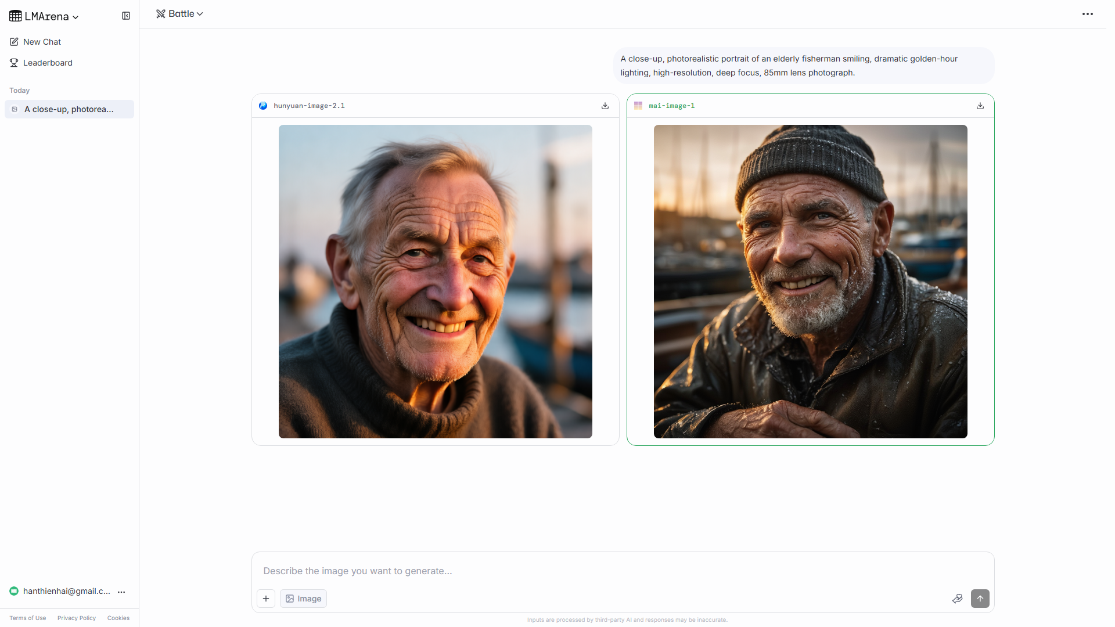The width and height of the screenshot is (1115, 627).
Task: Download the mai-image-1 result
Action: tap(980, 106)
